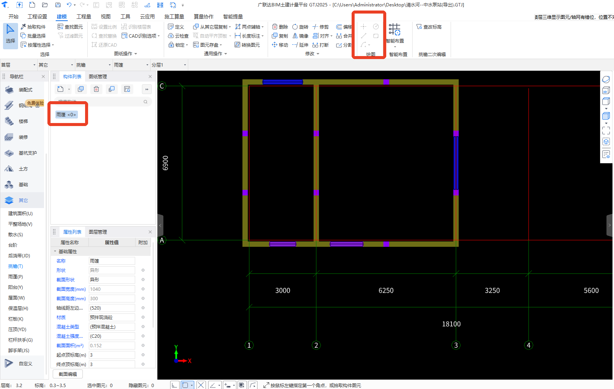Toggle the 附加 circle for 起点顶标高 row
Screen dimensions: 614x389
(143, 355)
